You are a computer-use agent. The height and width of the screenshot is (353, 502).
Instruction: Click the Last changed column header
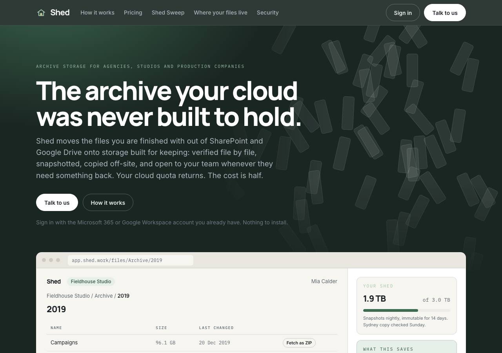pos(216,328)
